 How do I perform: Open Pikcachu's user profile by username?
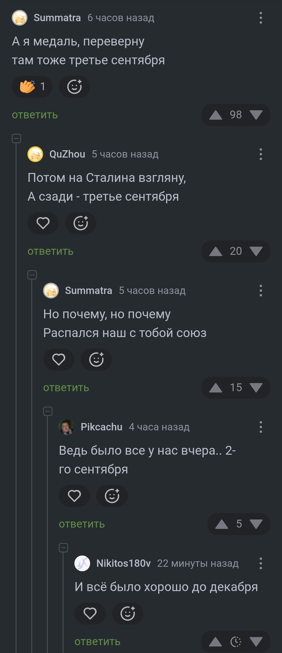click(x=102, y=427)
